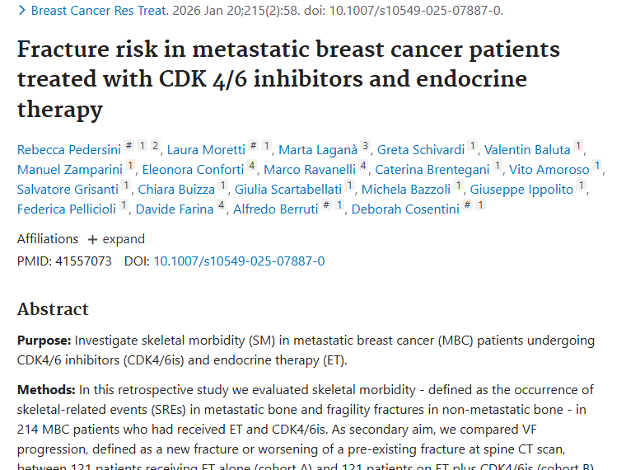The image size is (626, 470).
Task: Click affiliation superscript 3 after Marta Laganà
Action: [366, 148]
